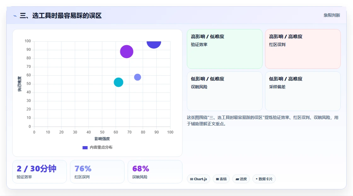Click the icon inside the Chart.js chip
Screen dimensions: 353x196
point(192,179)
